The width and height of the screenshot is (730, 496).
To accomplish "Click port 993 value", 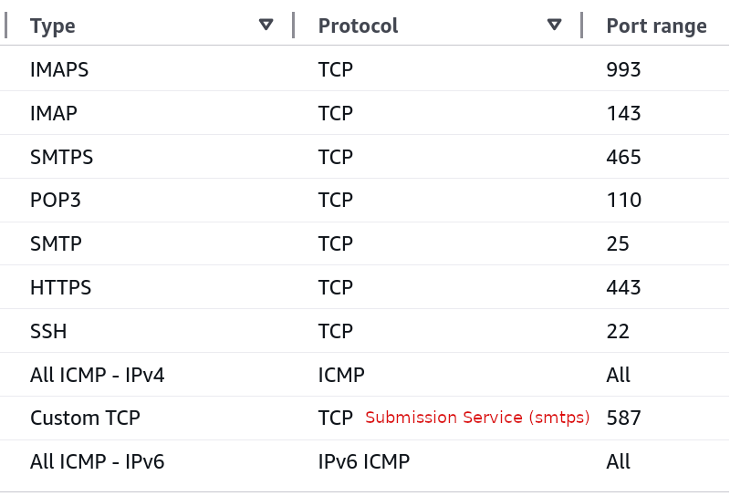I will [x=623, y=69].
